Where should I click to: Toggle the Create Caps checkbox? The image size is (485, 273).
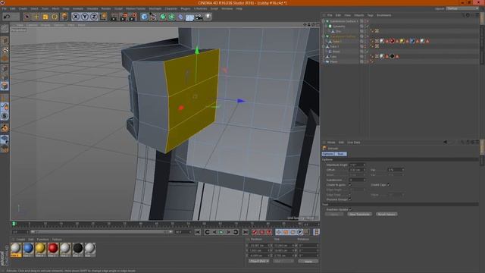tap(389, 185)
